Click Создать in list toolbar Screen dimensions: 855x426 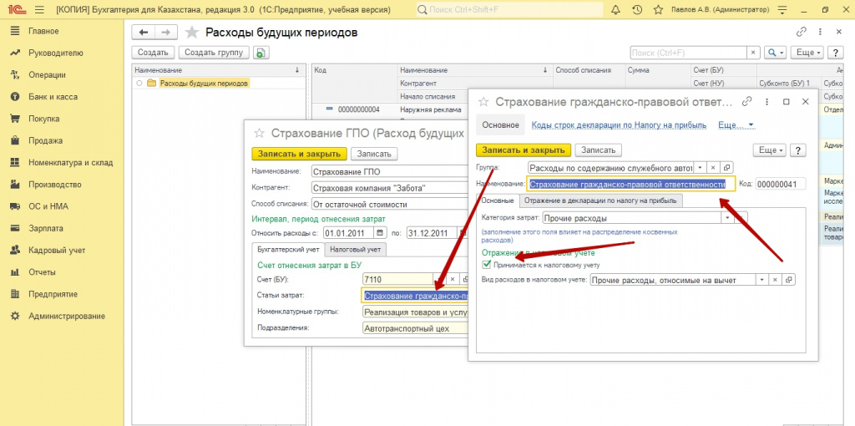(x=153, y=53)
